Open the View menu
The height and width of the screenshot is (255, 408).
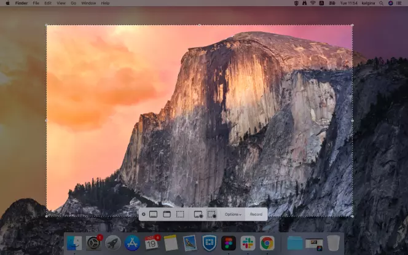(61, 3)
